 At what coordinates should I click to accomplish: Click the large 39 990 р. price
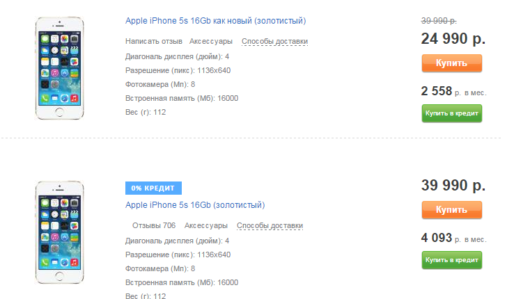point(453,185)
